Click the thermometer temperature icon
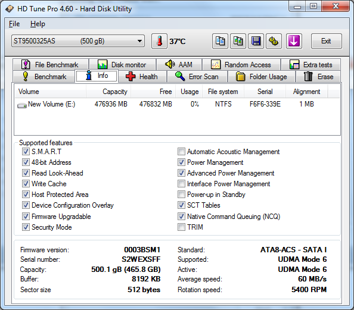 click(159, 41)
